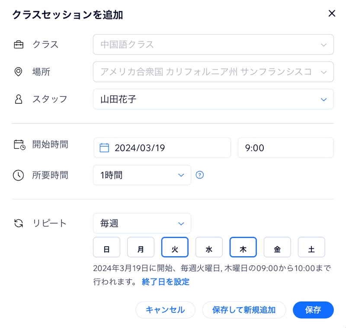Open the 中国語クラス class dropdown

pyautogui.click(x=213, y=45)
